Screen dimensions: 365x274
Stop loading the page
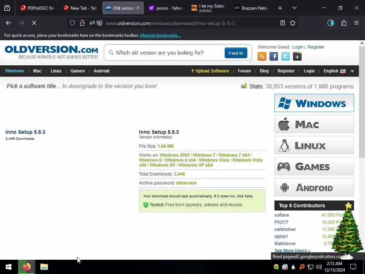34,23
